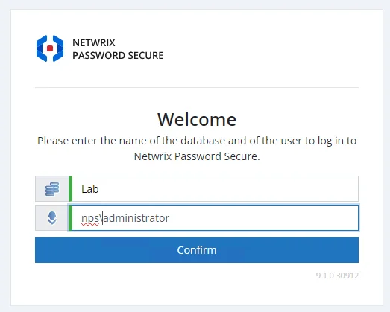
Task: Click the Netwrix hexagon logo icon
Action: 50,48
